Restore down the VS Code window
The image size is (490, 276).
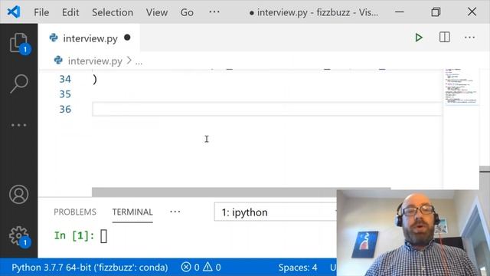click(436, 12)
